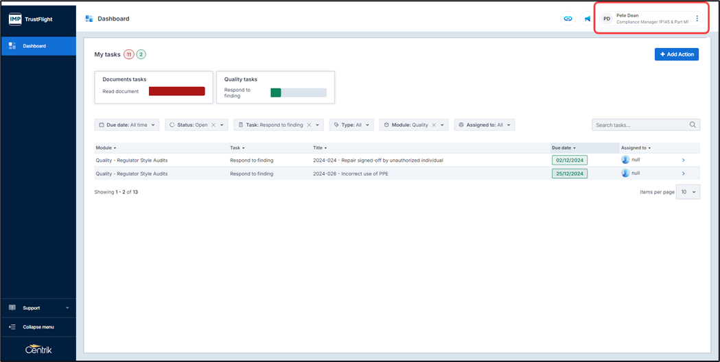Expand the Support menu in sidebar
The image size is (720, 362).
tap(38, 308)
